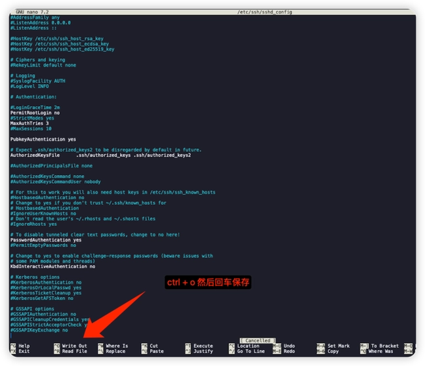Click the Undo shortcut label
425x366 pixels.
pyautogui.click(x=289, y=346)
